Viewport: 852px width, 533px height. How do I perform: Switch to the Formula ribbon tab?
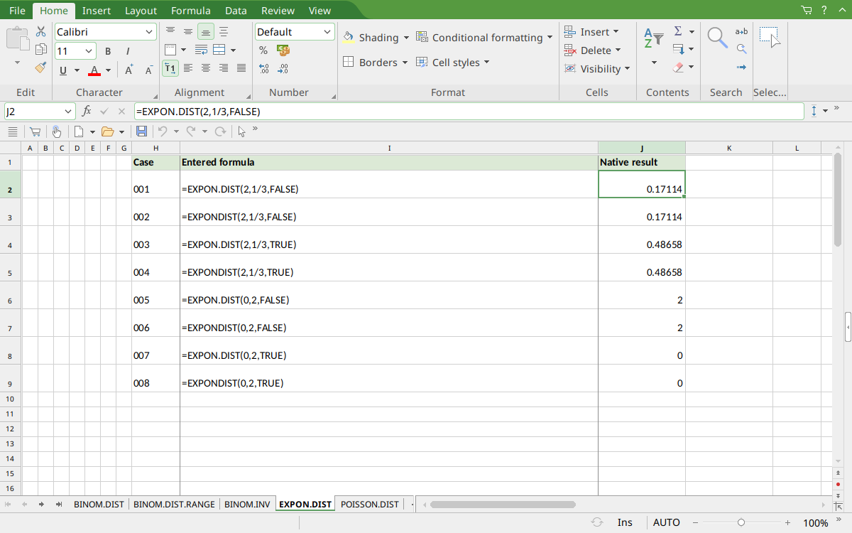pyautogui.click(x=190, y=11)
